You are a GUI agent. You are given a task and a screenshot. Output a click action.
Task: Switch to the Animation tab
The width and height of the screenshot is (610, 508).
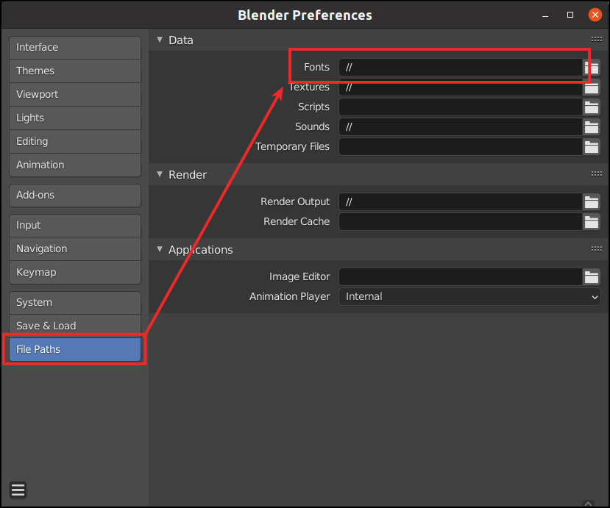click(x=75, y=165)
